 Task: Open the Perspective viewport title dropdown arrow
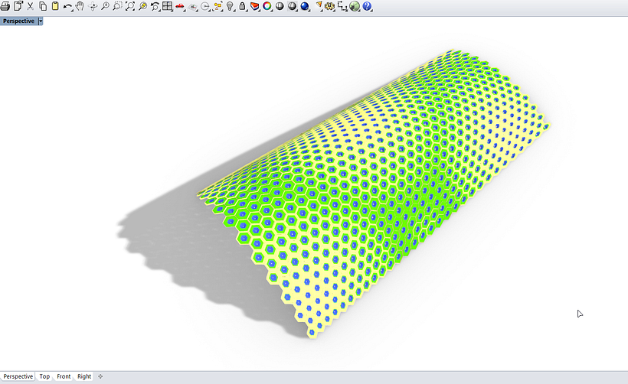pyautogui.click(x=41, y=21)
